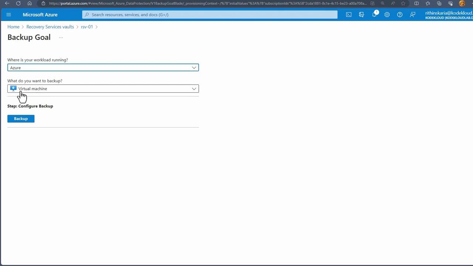The image size is (473, 266).
Task: Open the browser profile avatar
Action: [462, 3]
